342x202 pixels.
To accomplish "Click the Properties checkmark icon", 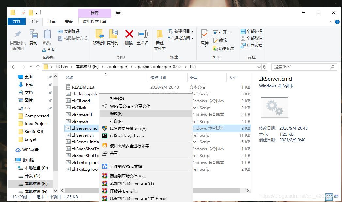I will click(x=205, y=35).
